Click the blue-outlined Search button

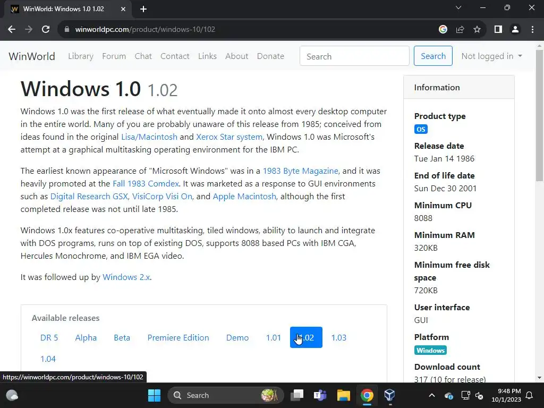433,56
